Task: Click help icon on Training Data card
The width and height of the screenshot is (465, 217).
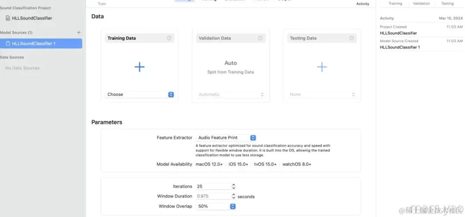Action: tap(169, 38)
